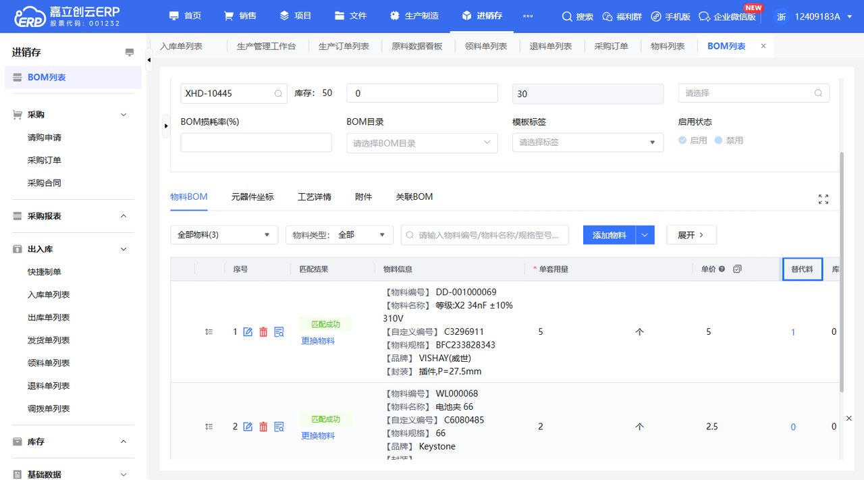Click 更换物料 link in row 2
This screenshot has height=480, width=864.
point(318,436)
